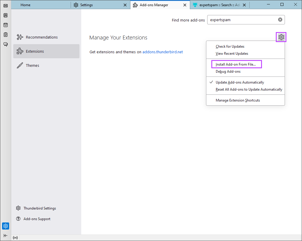Clear the expertspam search box

(280, 19)
